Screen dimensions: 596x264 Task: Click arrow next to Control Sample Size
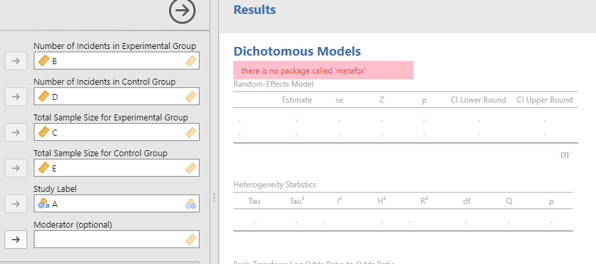pyautogui.click(x=16, y=168)
